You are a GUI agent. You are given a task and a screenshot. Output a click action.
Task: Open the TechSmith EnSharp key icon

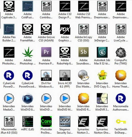pos(121,122)
